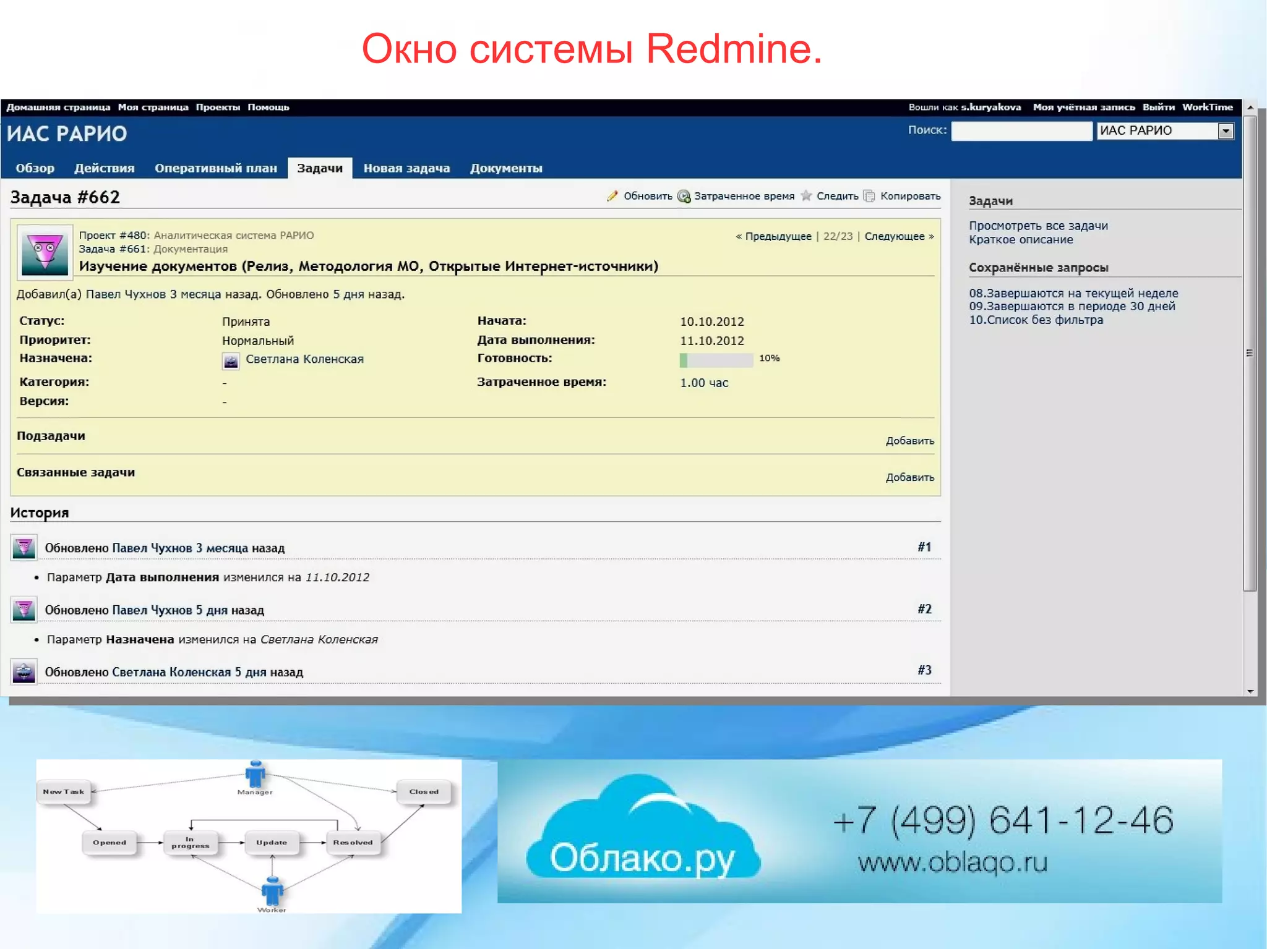
Task: Click history anchor #2
Action: (924, 609)
